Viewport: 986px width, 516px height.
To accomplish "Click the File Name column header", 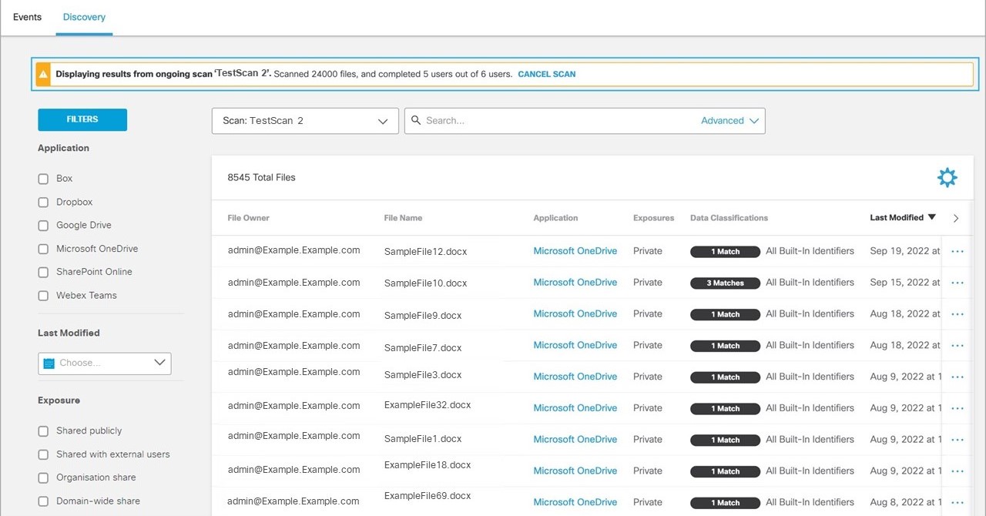I will [403, 218].
